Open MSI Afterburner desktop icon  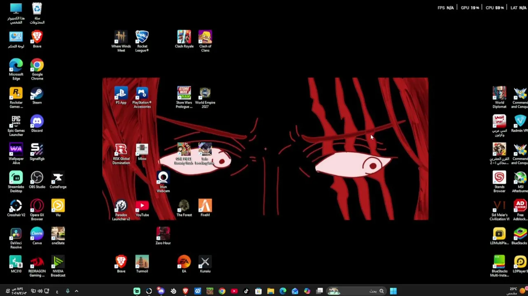tap(520, 182)
